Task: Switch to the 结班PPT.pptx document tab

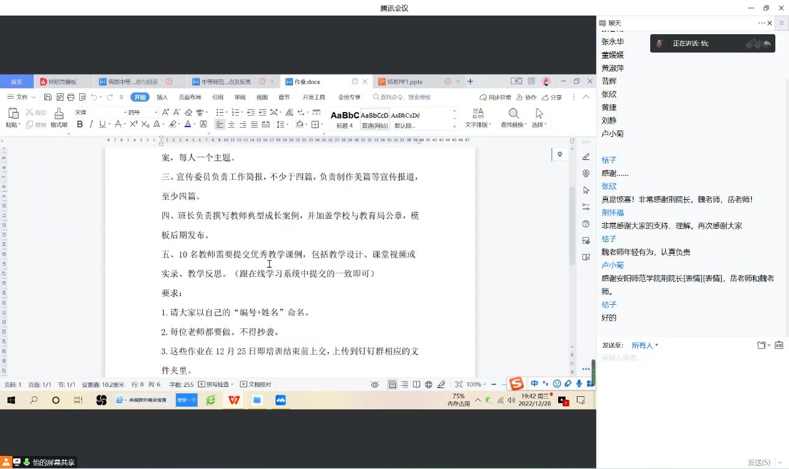Action: pyautogui.click(x=404, y=81)
